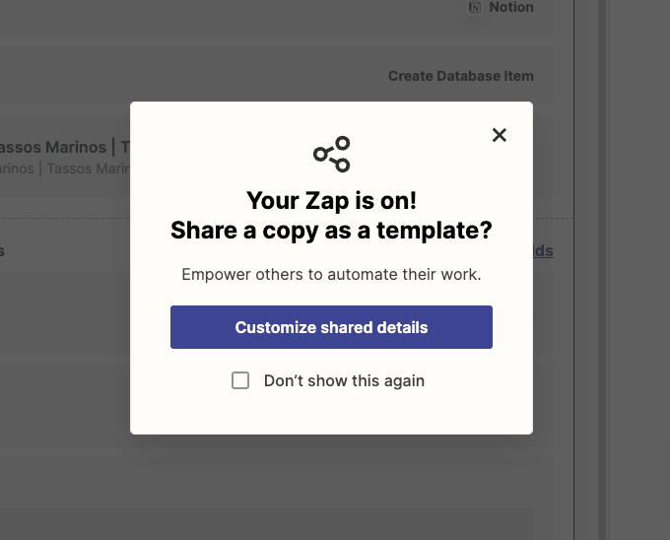Click Share a copy as a template heading
Image resolution: width=670 pixels, height=540 pixels.
click(x=331, y=231)
